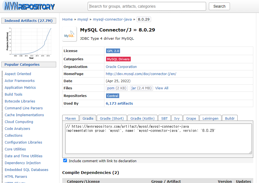Viewport: 259px width, 183px height.
Task: Click the GPL 2.0 license badge
Action: pyautogui.click(x=113, y=51)
